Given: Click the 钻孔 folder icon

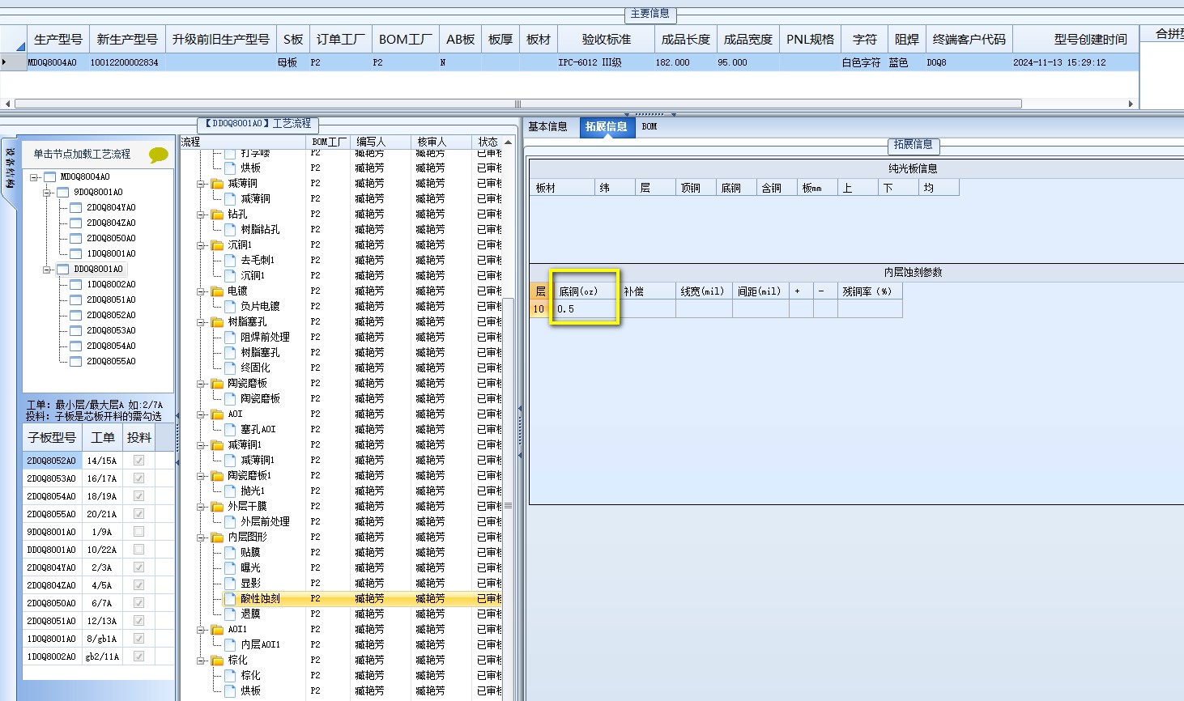Looking at the screenshot, I should pyautogui.click(x=217, y=215).
